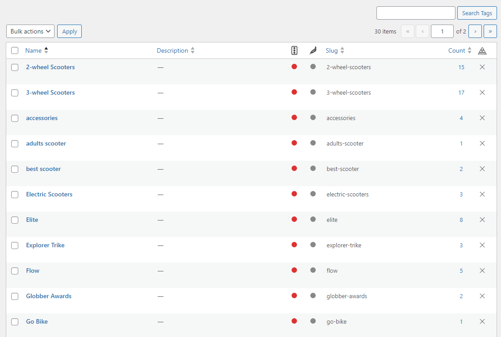Go to the next page of tags

tap(475, 31)
